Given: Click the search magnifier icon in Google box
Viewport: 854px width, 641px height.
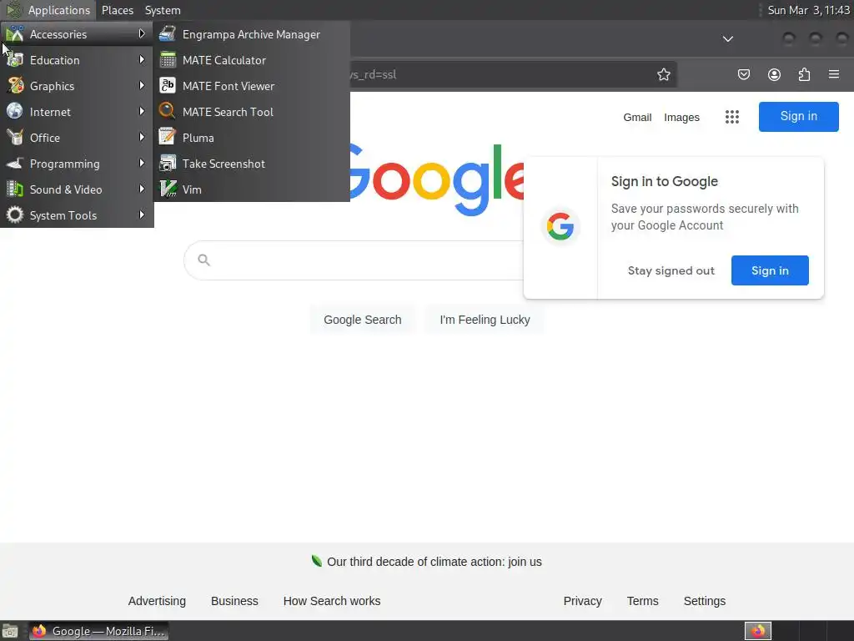Looking at the screenshot, I should coord(203,260).
